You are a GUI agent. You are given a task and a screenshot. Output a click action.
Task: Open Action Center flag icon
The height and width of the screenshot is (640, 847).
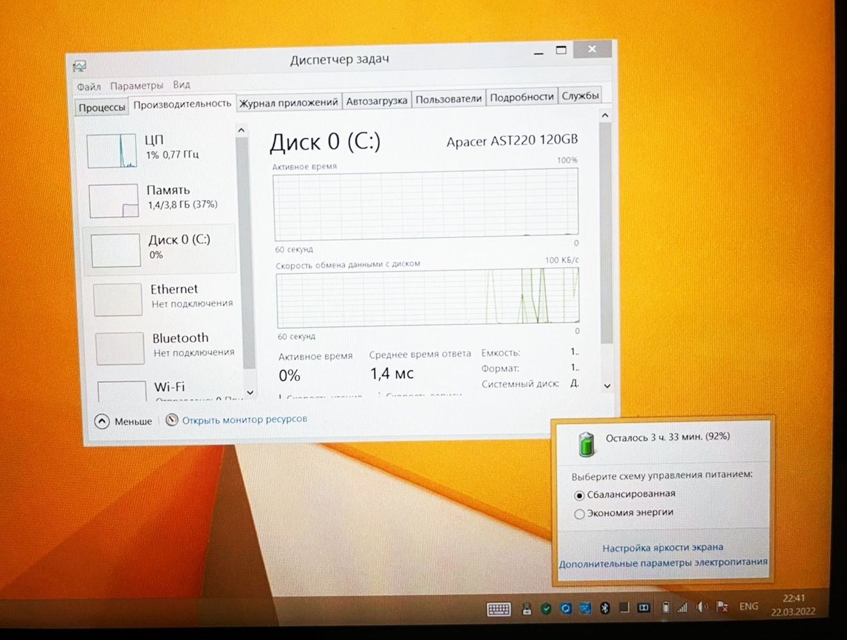[x=722, y=606]
